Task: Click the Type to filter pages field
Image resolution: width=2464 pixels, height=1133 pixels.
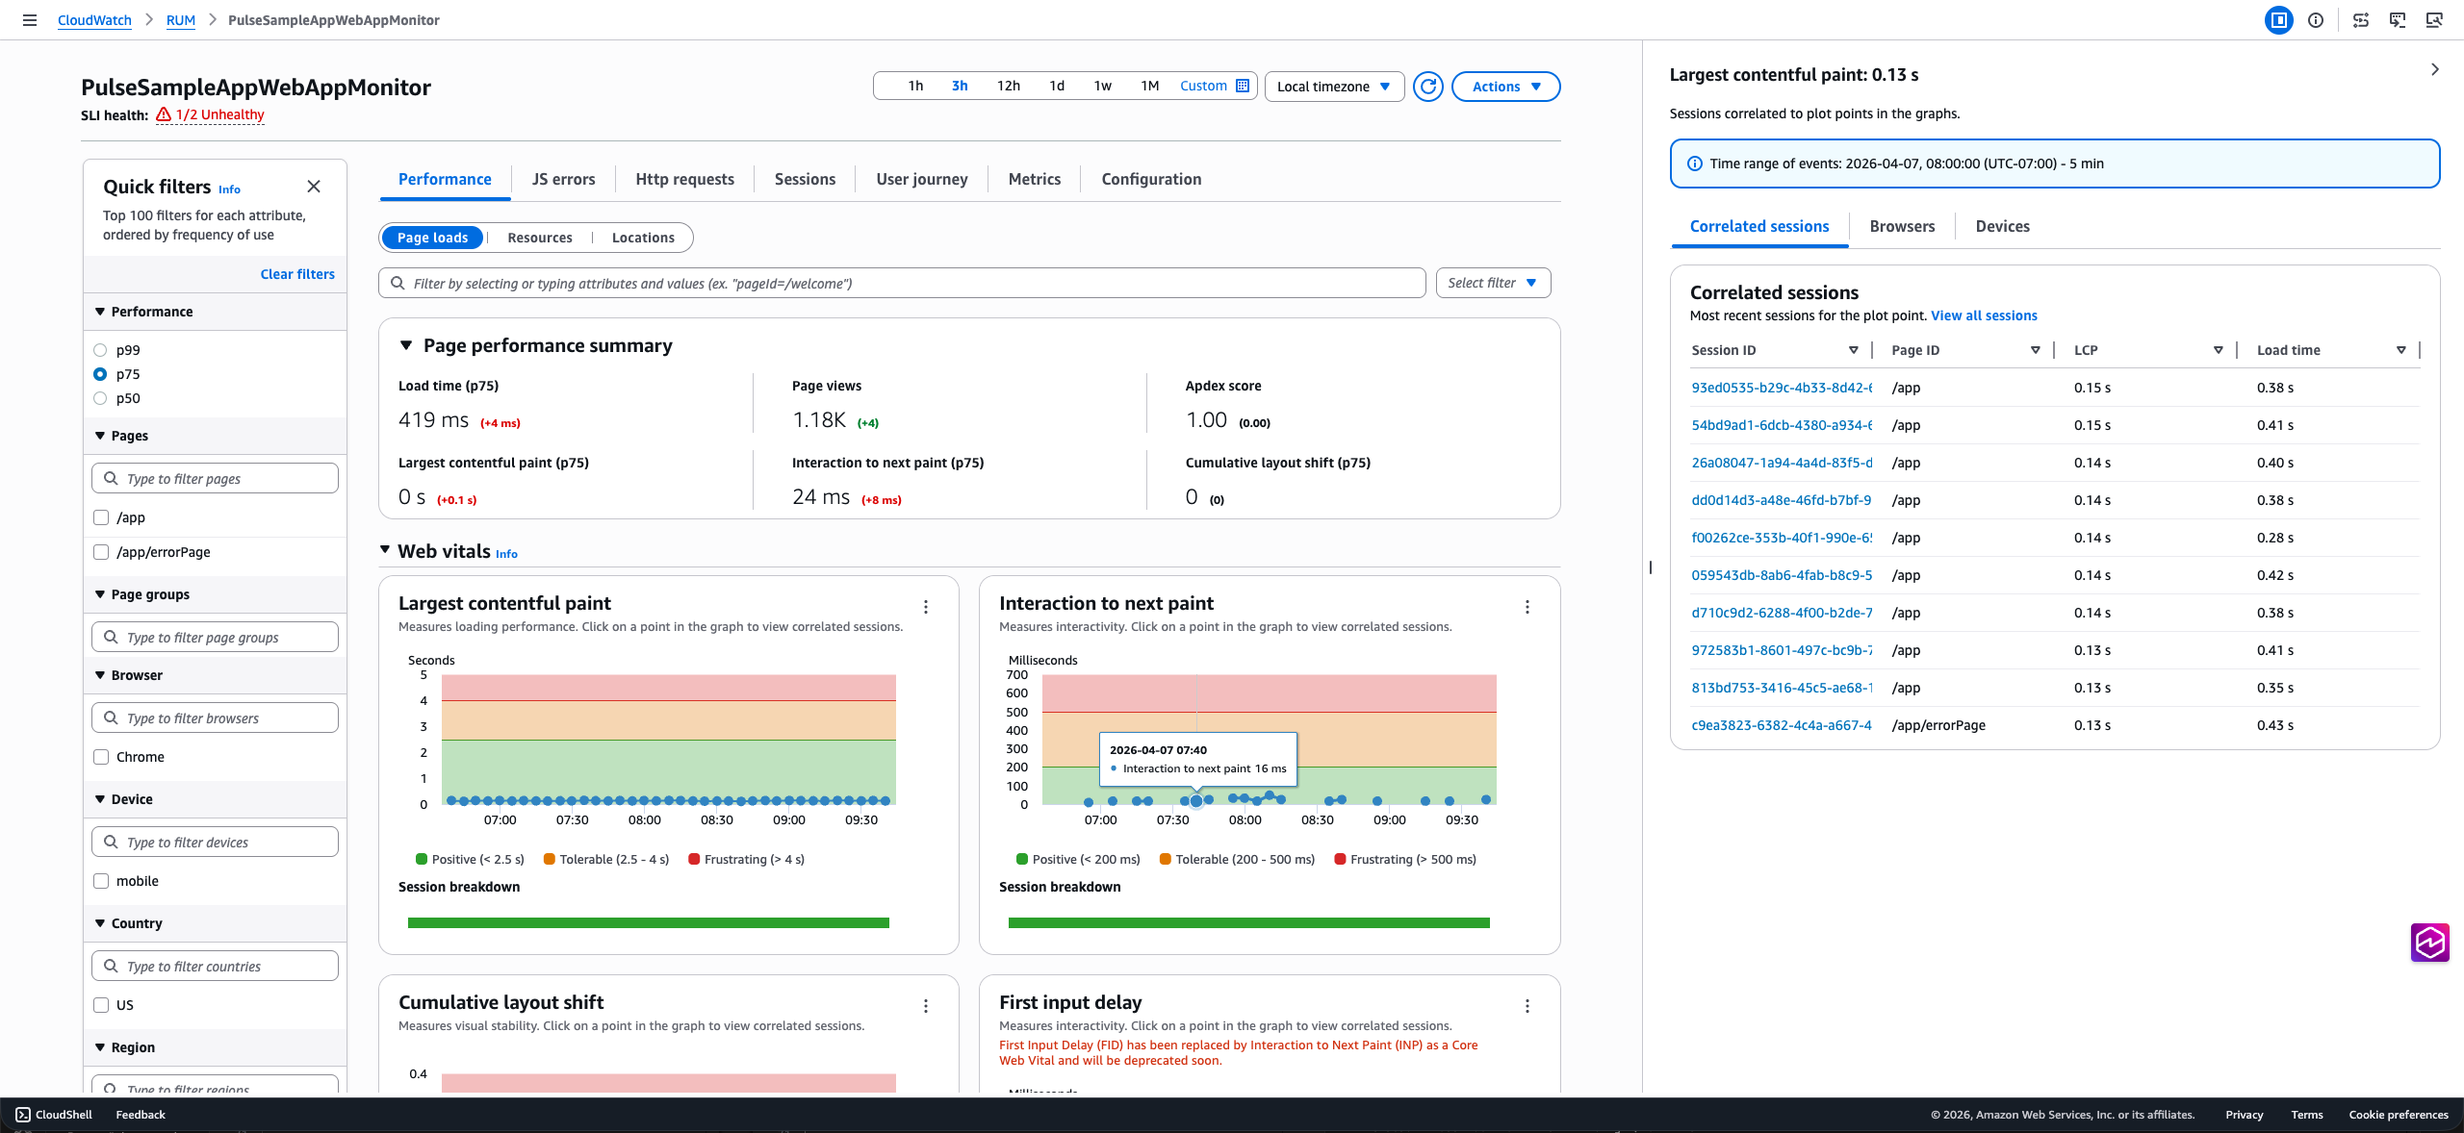Action: point(215,478)
